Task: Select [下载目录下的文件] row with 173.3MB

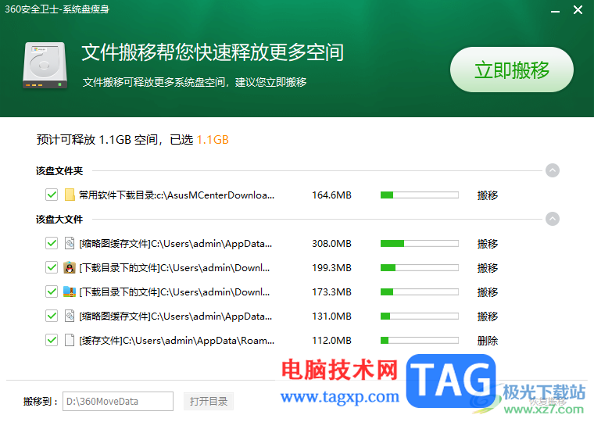Action: pos(174,292)
